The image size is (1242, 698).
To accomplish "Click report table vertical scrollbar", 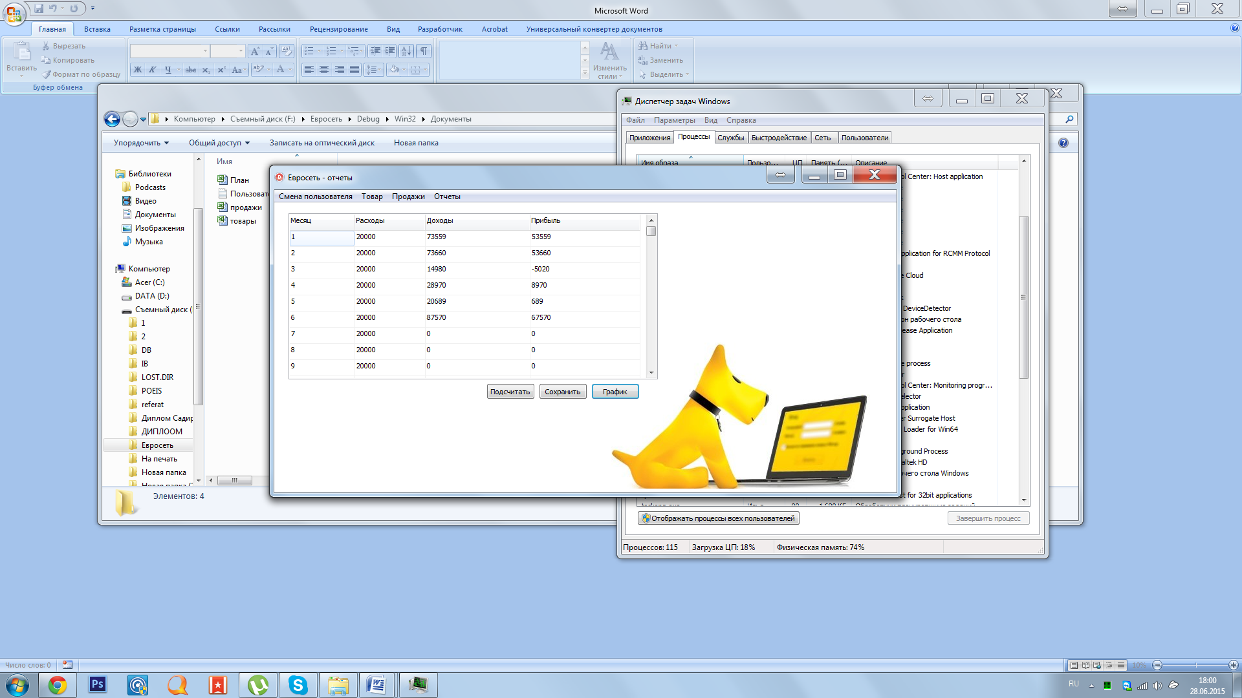I will [x=651, y=297].
